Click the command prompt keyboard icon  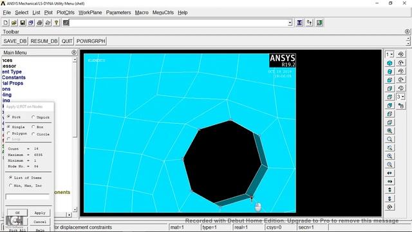point(66,23)
